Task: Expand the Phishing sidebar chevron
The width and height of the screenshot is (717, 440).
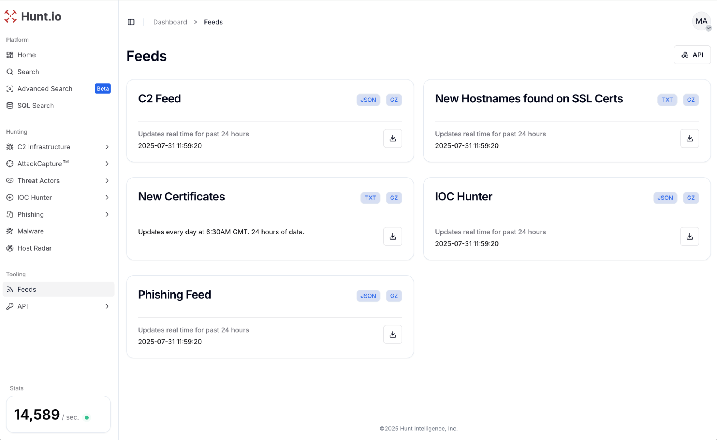Action: pyautogui.click(x=107, y=214)
